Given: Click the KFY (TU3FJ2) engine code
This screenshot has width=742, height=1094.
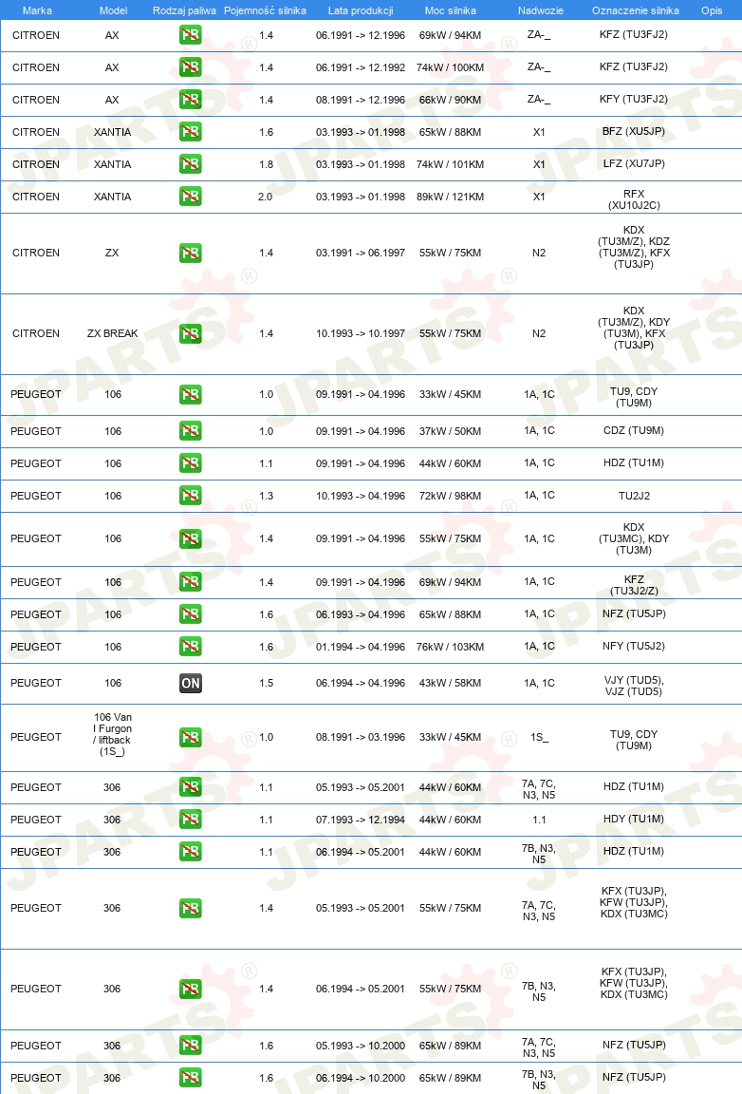Looking at the screenshot, I should tap(634, 99).
